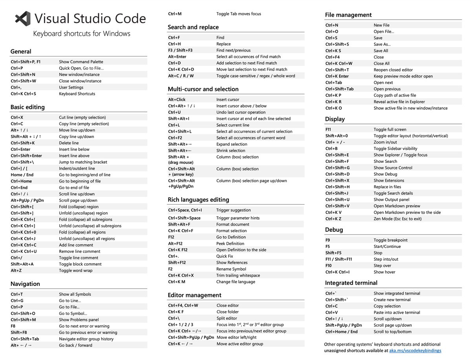Screen dimensions: 471x364
Task: Click the Visual Studio Code logo icon
Action: coord(23,18)
